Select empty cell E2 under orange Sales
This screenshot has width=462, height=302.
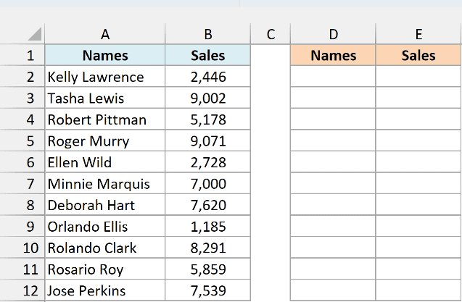point(418,77)
